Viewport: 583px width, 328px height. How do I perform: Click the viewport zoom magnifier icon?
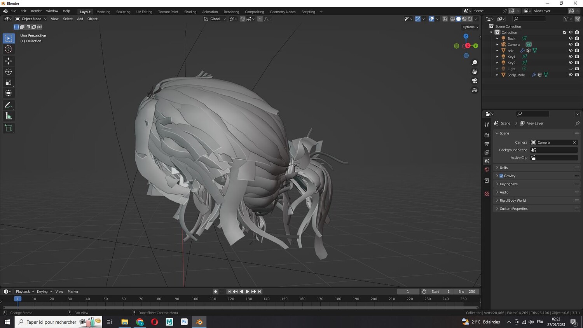[475, 63]
